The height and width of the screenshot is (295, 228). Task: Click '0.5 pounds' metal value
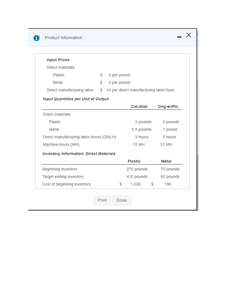[x=142, y=129]
